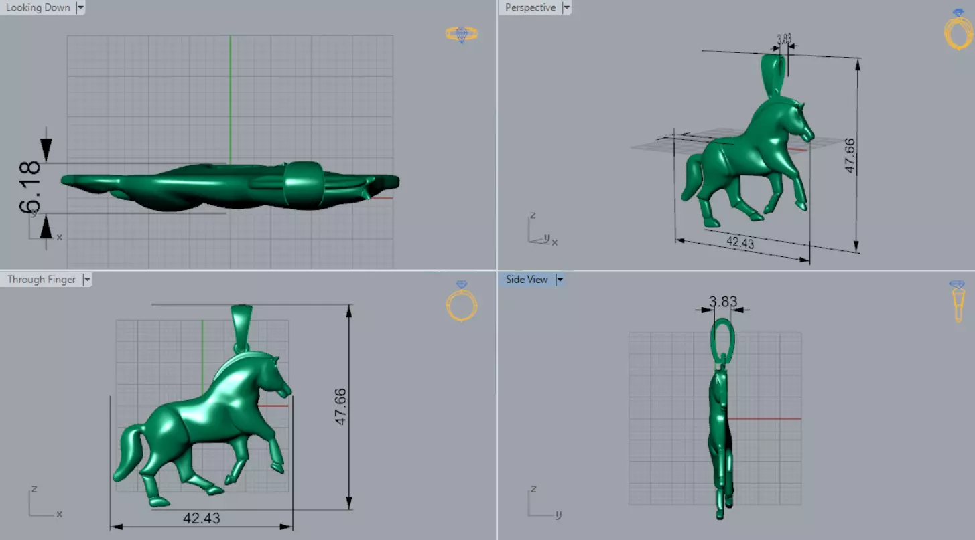Screen dimensions: 975x540
Task: Open the Side View viewport dropdown arrow
Action: 560,280
